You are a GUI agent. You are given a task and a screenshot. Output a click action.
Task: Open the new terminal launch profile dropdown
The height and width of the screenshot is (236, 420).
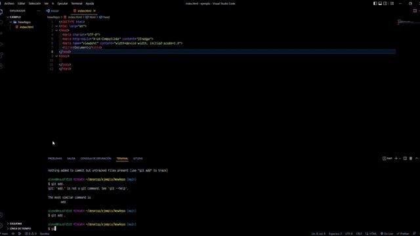[x=400, y=159]
